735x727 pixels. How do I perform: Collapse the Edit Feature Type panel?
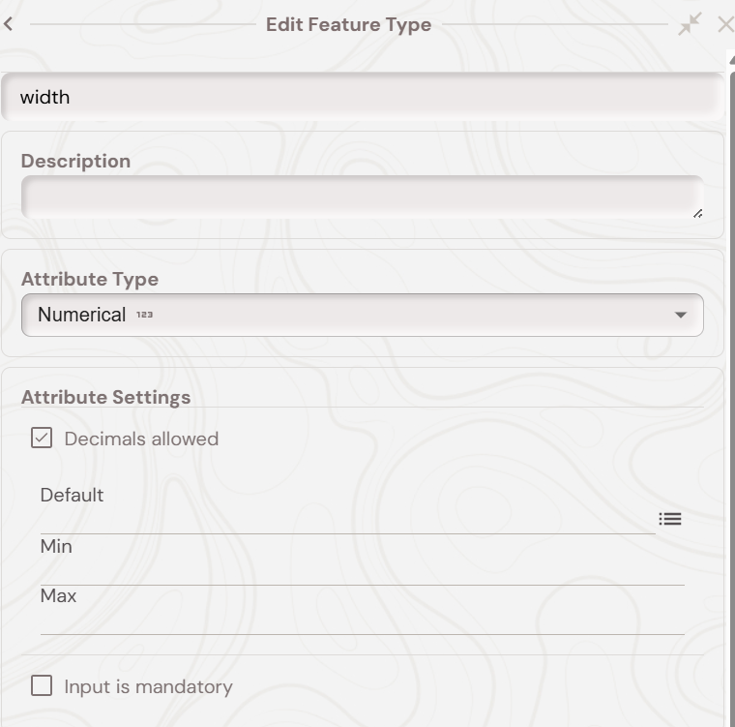(x=690, y=24)
